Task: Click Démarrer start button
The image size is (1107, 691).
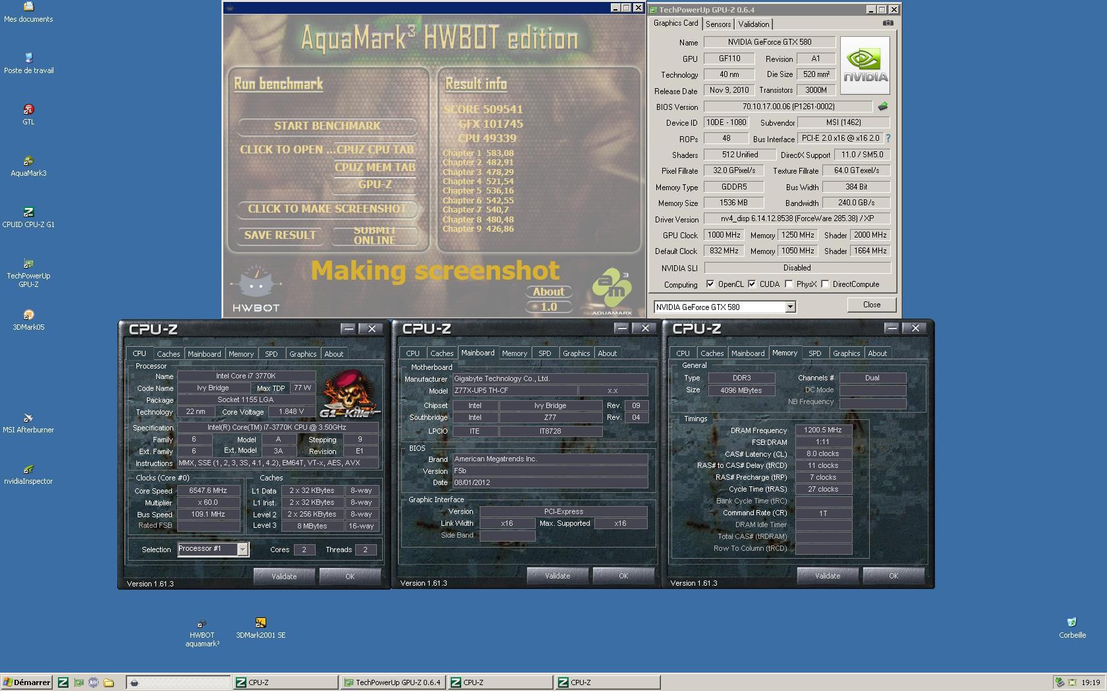Action: 27,682
